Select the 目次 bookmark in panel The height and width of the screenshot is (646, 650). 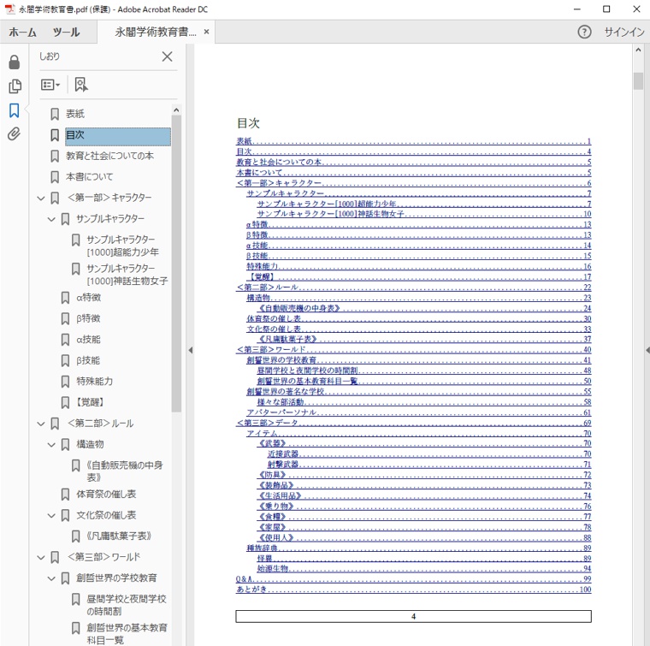(118, 136)
